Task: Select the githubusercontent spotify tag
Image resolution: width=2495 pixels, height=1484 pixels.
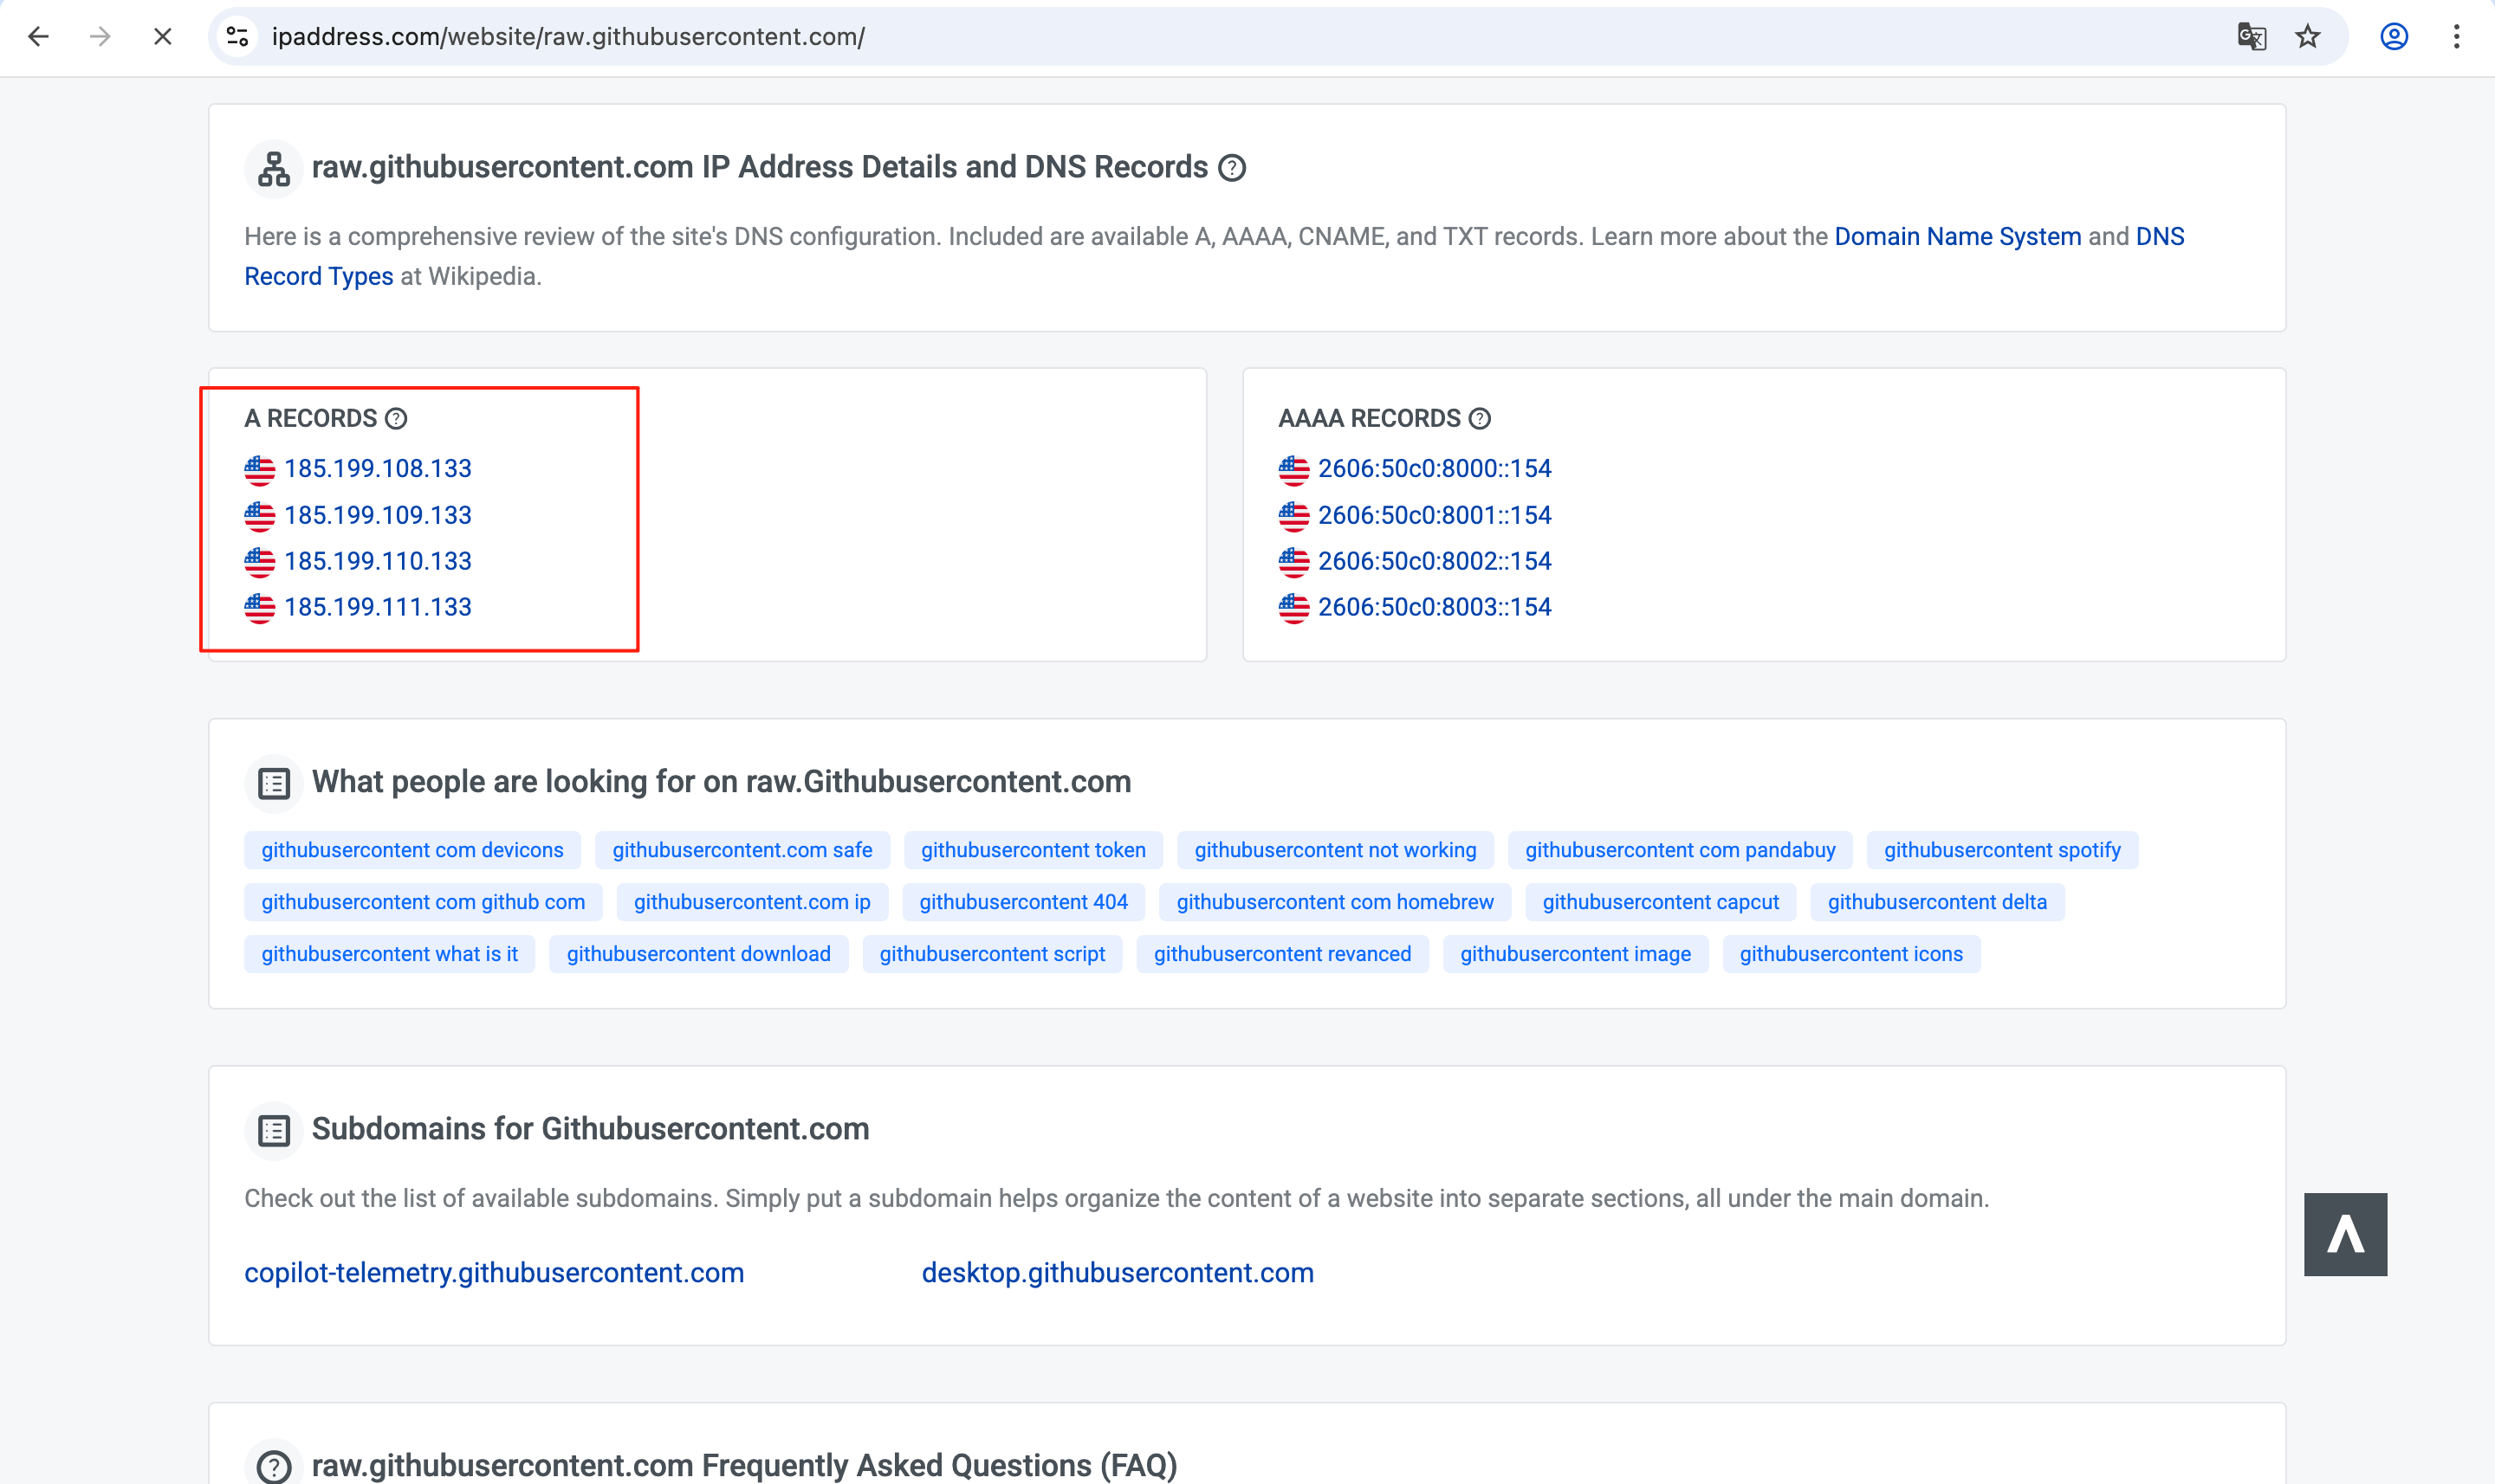Action: [2002, 850]
